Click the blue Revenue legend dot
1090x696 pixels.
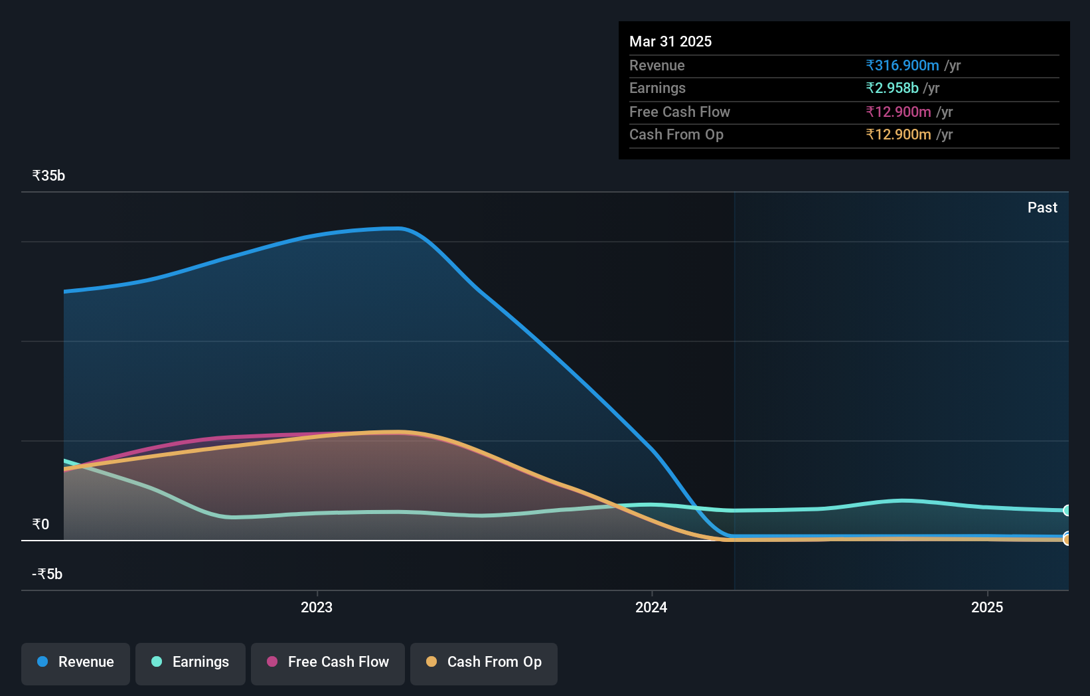(x=42, y=661)
